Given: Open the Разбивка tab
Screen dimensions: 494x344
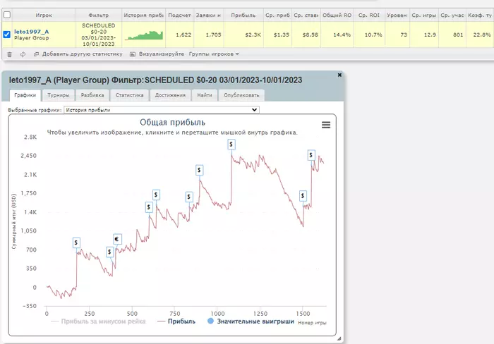Looking at the screenshot, I should [x=92, y=95].
